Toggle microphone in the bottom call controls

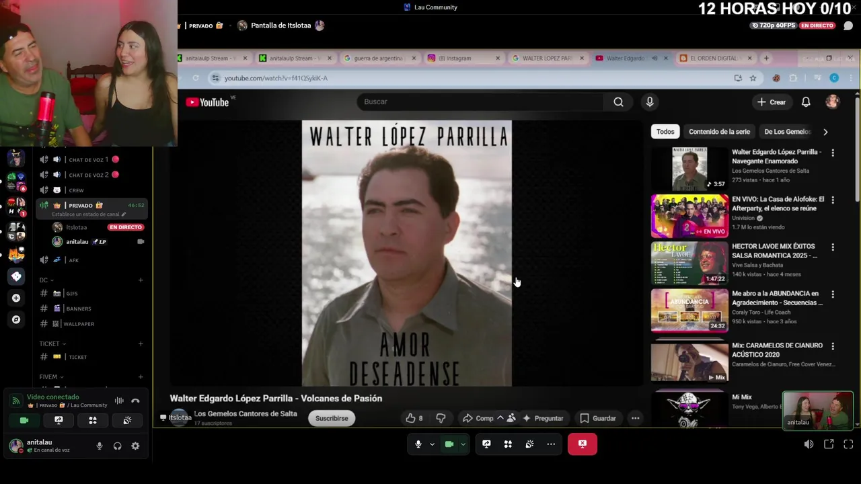coord(418,444)
